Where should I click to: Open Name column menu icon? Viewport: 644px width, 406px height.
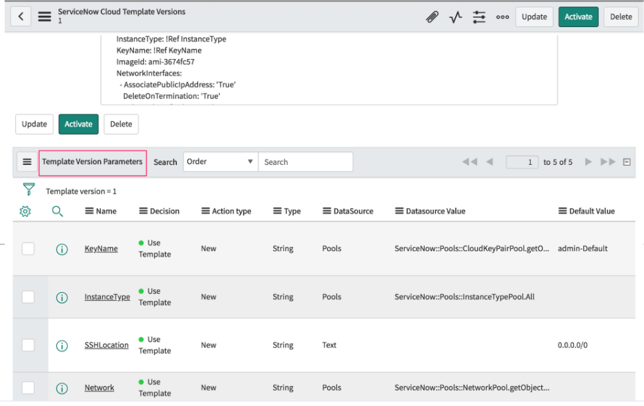(x=89, y=211)
